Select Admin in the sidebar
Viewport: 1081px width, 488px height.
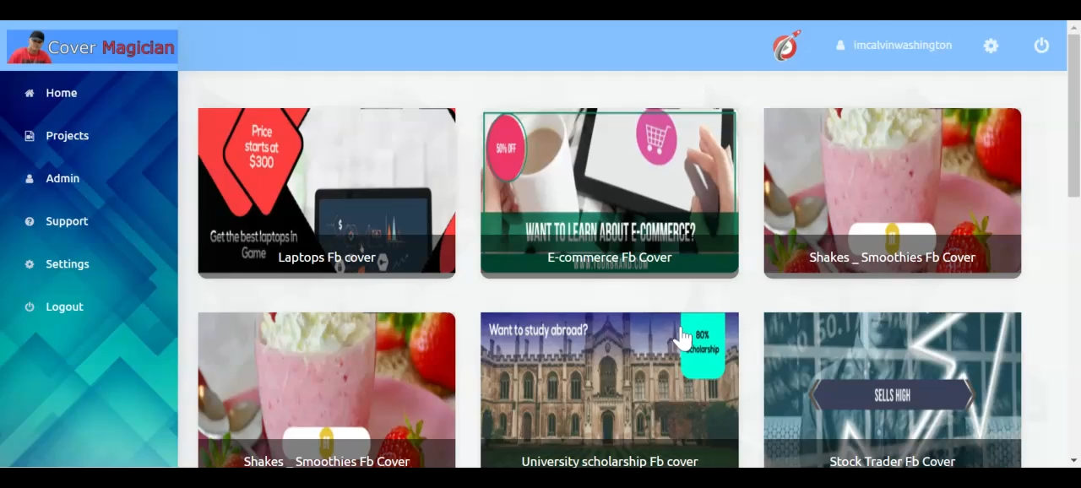point(62,178)
